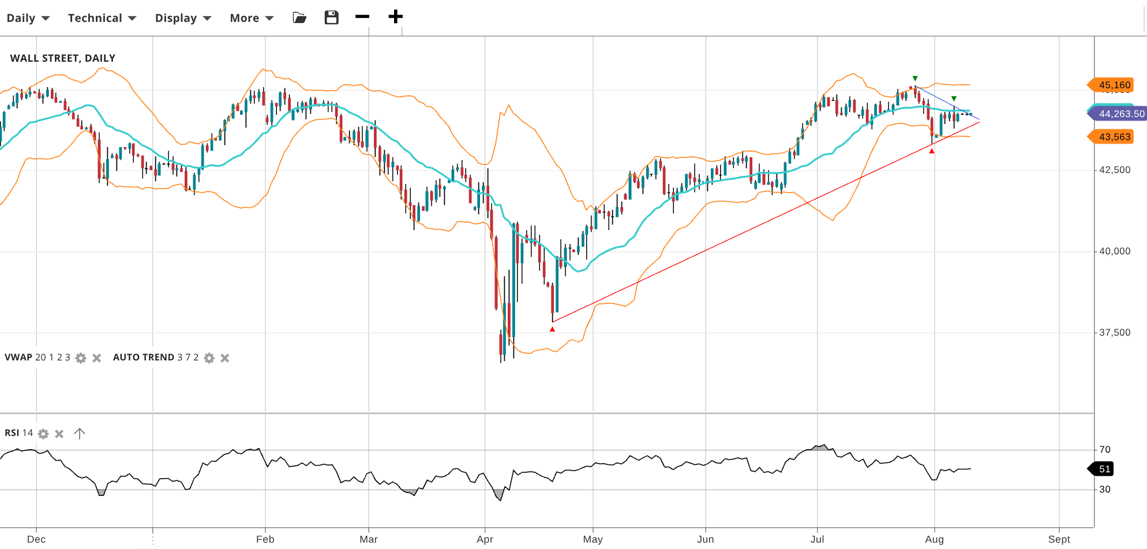Click the VWAP 20 1 2 3 label
Image resolution: width=1147 pixels, height=549 pixels.
point(38,358)
